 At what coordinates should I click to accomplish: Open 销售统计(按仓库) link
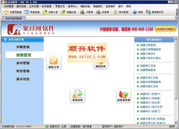click(150, 103)
